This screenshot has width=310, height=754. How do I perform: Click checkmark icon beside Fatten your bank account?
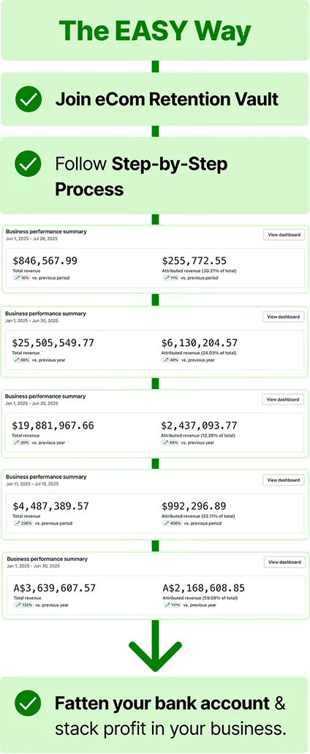(x=29, y=703)
